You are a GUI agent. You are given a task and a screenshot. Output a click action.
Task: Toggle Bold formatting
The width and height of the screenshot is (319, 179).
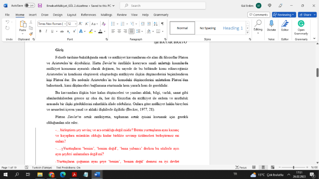coord(40,31)
